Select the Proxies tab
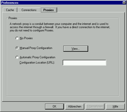The height and width of the screenshot is (112, 127). (x=49, y=10)
